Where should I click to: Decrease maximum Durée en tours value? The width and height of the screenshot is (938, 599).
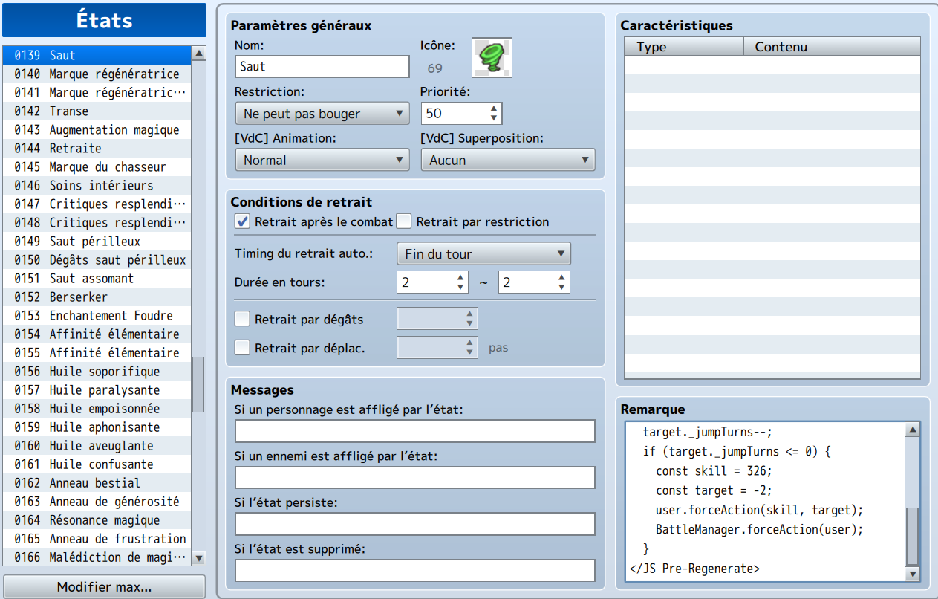click(x=562, y=287)
